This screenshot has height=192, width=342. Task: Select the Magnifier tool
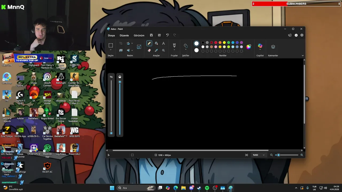click(164, 50)
